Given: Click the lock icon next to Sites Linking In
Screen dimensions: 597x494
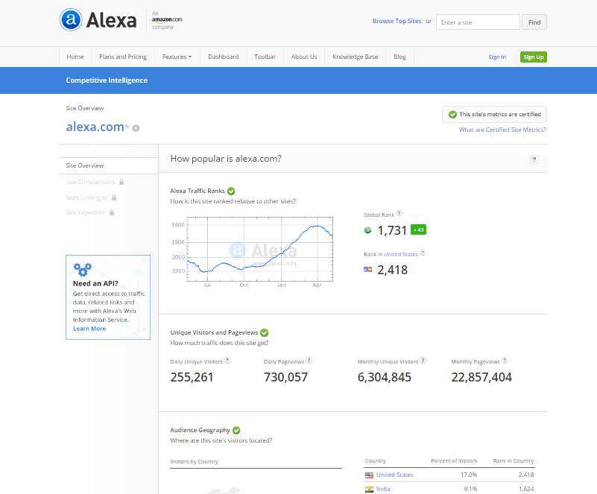Looking at the screenshot, I should click(114, 197).
